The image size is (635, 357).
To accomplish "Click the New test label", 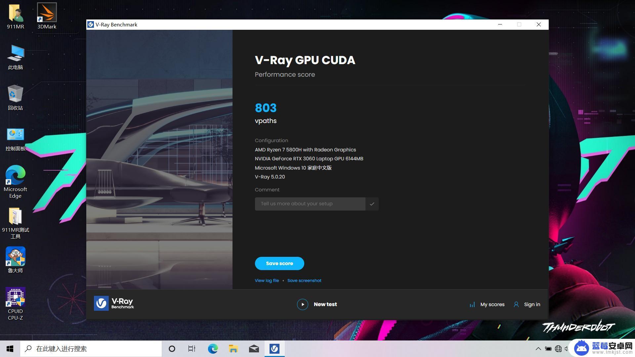I will [325, 304].
